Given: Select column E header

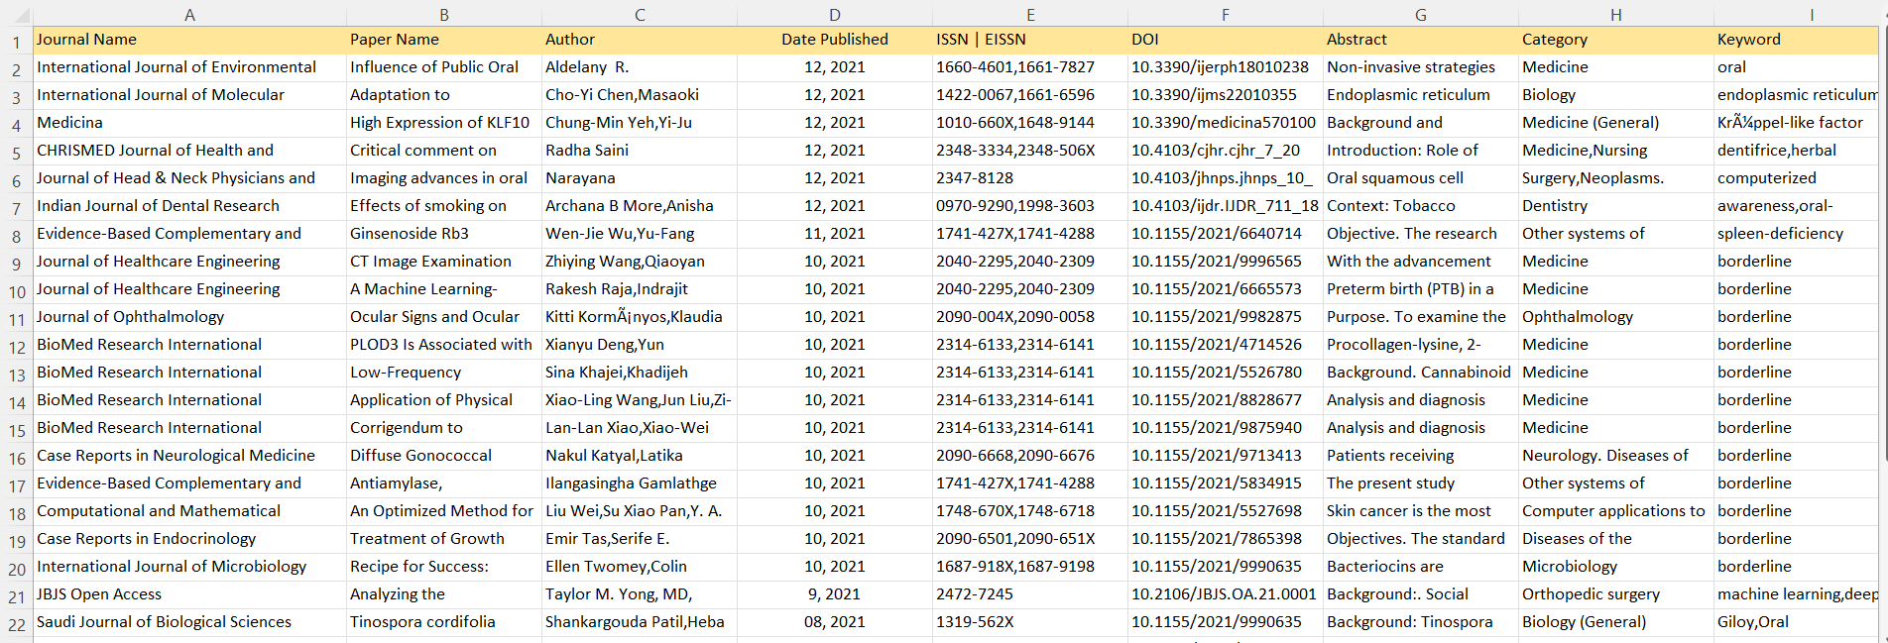Looking at the screenshot, I should [1030, 15].
